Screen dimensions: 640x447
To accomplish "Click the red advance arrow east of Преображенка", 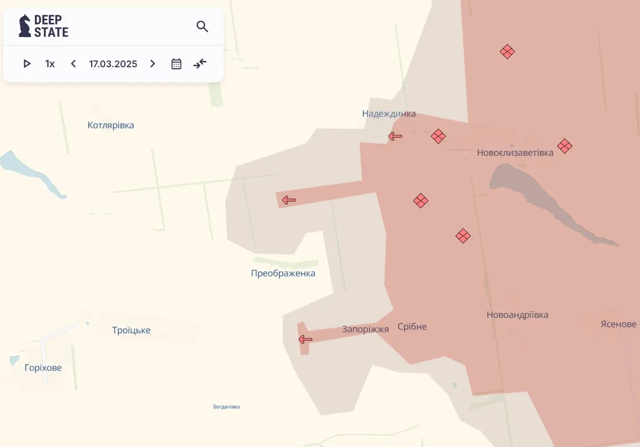I will point(289,200).
